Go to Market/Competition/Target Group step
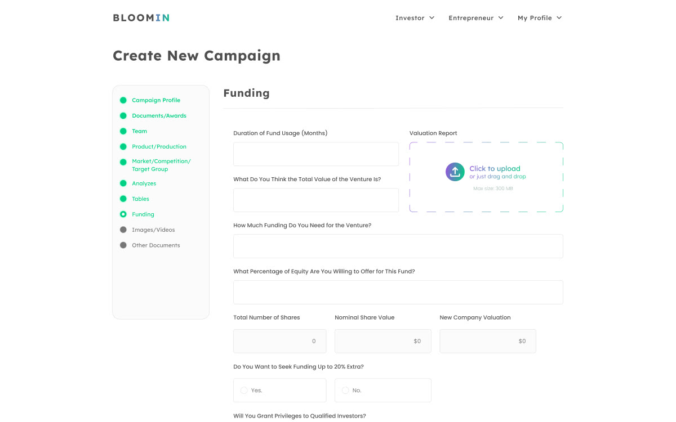This screenshot has height=422, width=676. point(161,165)
